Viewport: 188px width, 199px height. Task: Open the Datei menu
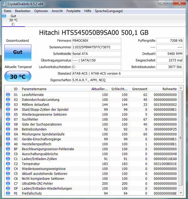(7, 11)
